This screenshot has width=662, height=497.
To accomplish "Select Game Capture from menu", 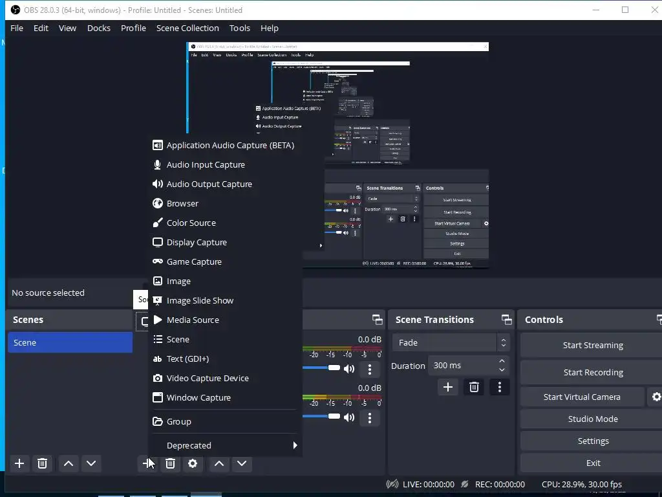I will [x=225, y=262].
